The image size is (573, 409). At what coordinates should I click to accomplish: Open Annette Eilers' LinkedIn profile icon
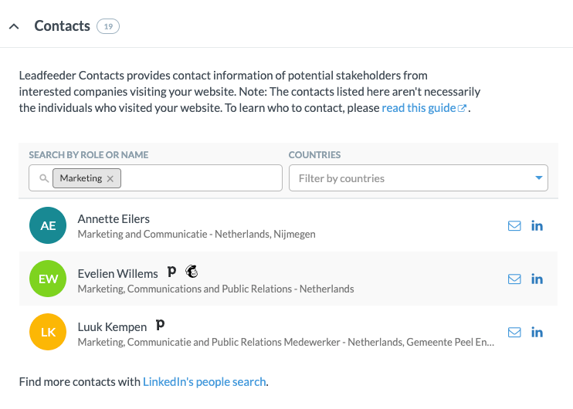pyautogui.click(x=537, y=226)
